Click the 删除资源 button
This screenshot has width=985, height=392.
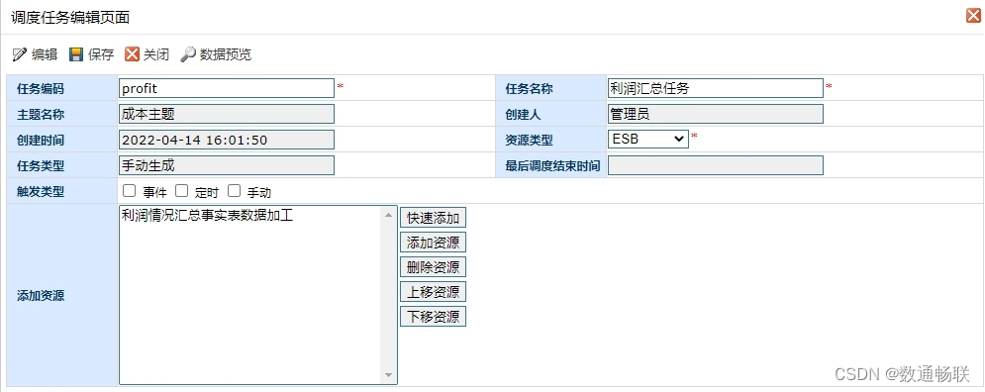click(x=433, y=267)
